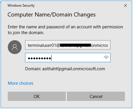Click the masked password dots
The height and width of the screenshot is (109, 133).
point(39,58)
